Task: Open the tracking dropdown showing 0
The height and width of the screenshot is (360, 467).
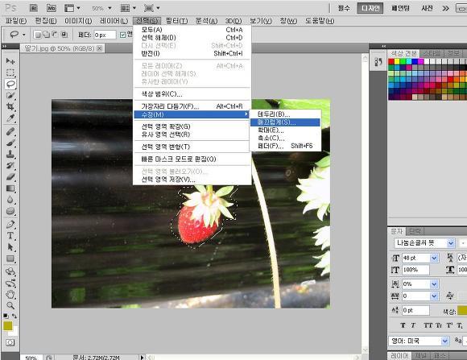Action: click(x=434, y=296)
